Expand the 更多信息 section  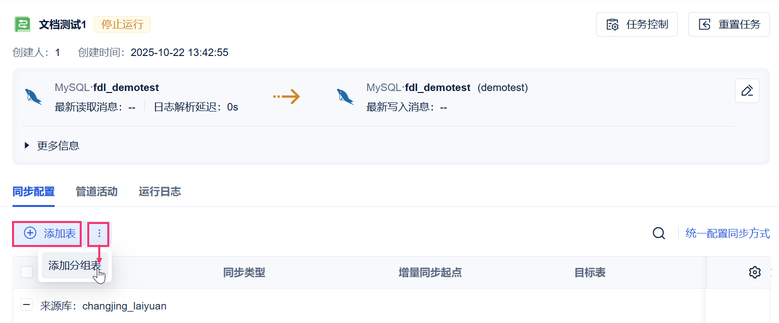(52, 146)
